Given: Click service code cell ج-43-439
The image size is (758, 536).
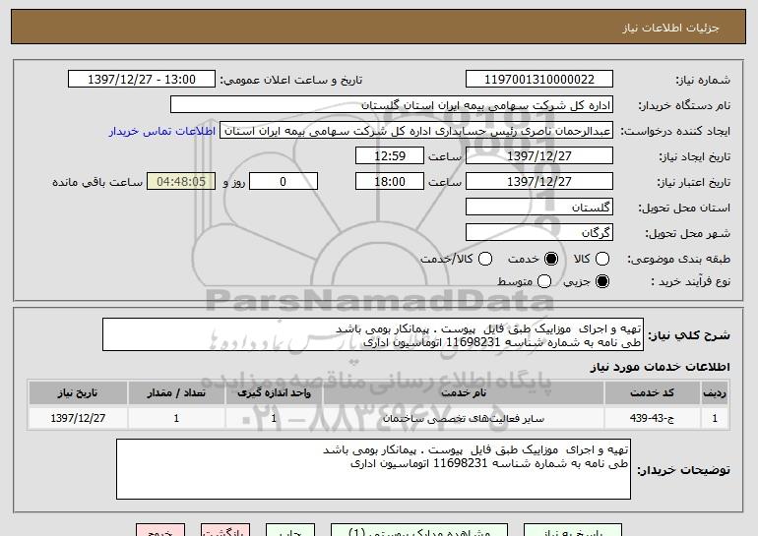Looking at the screenshot, I should (652, 418).
